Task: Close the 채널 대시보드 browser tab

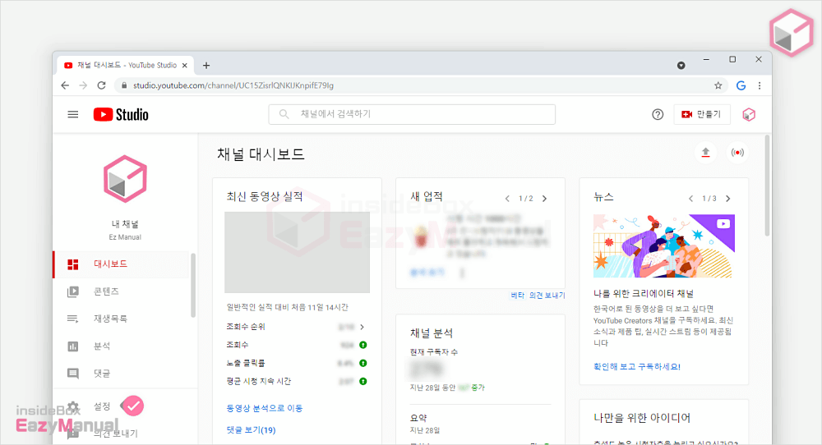Action: tap(184, 66)
